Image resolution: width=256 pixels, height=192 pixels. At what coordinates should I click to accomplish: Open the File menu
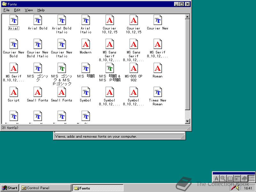click(6, 10)
